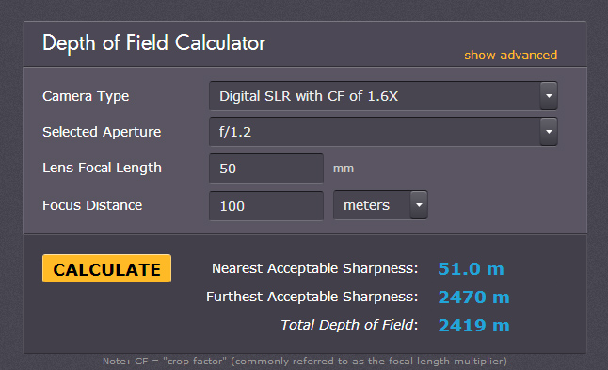
Task: Open the Camera Type dropdown
Action: 383,96
